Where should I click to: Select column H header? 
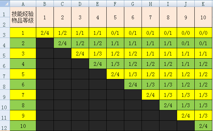(151, 4)
